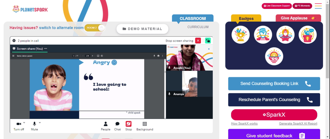Open the People panel

[x=106, y=126]
